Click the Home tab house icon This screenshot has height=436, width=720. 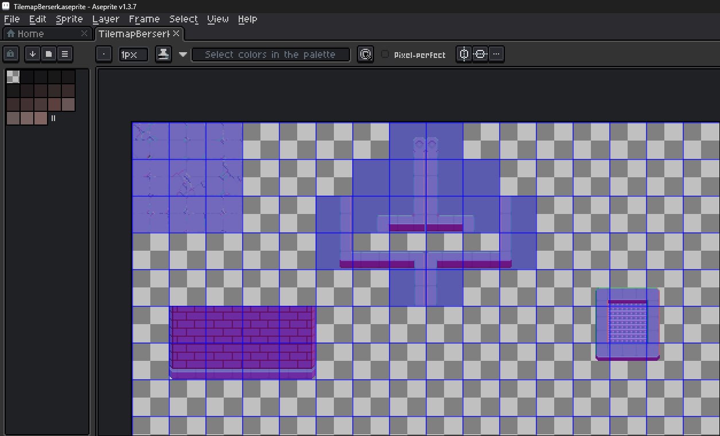10,34
